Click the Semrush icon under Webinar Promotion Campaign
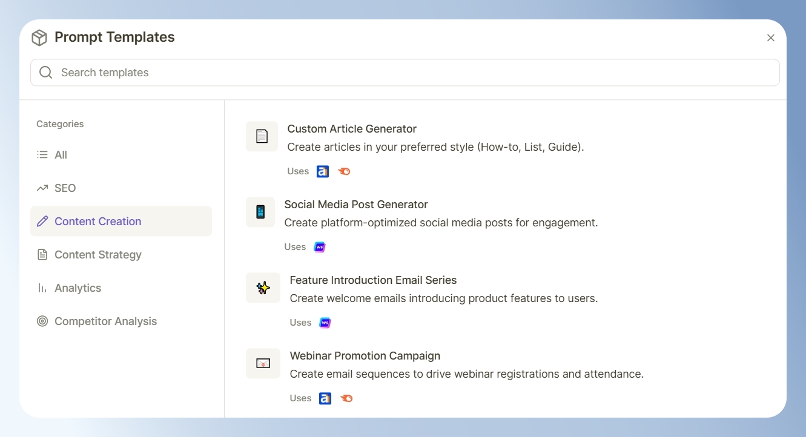This screenshot has width=806, height=437. tap(346, 398)
